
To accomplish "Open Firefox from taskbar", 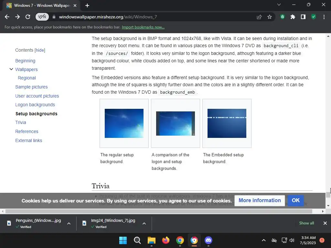I will (166, 240).
